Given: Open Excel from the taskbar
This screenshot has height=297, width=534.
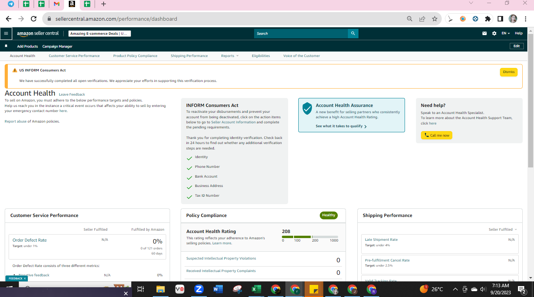Looking at the screenshot, I should (256, 289).
